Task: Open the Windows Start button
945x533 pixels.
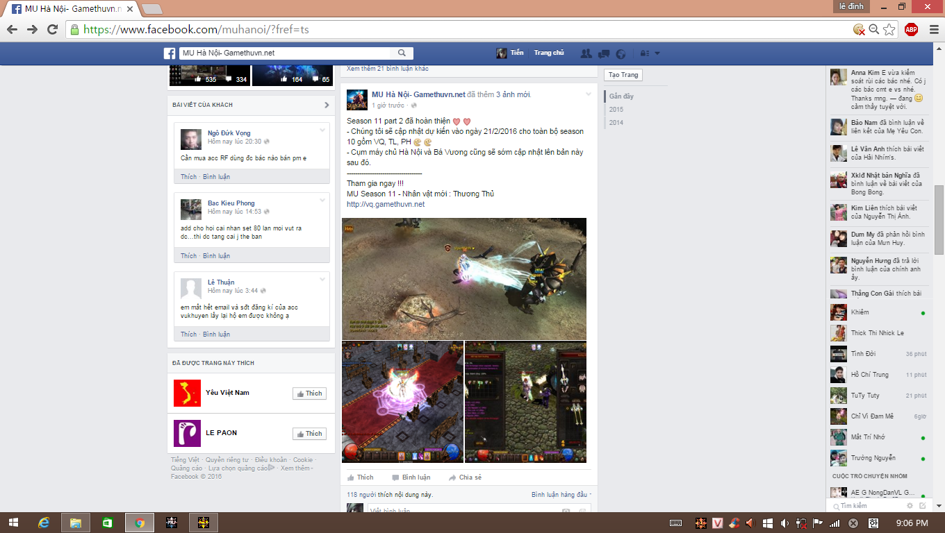Action: pos(13,523)
